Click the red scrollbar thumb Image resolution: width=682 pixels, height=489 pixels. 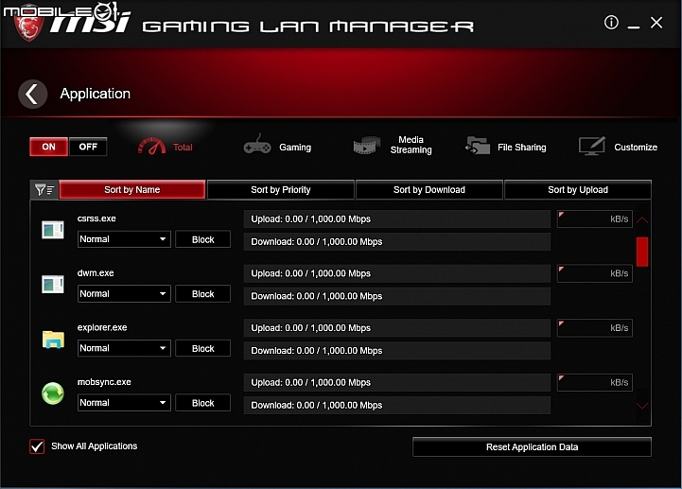642,252
